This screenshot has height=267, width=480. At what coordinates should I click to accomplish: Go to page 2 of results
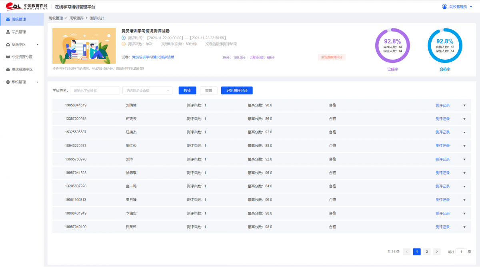coord(427,252)
